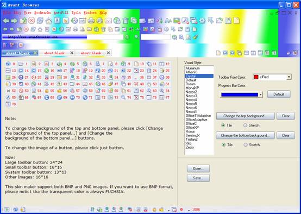Viewport: 301px width, 214px height.
Task: Click the large Mail envelope icon
Action: (x=108, y=21)
